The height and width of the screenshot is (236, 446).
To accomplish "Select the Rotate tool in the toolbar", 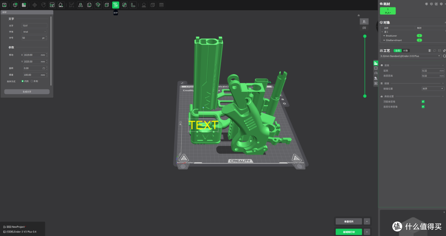I will tap(43, 5).
